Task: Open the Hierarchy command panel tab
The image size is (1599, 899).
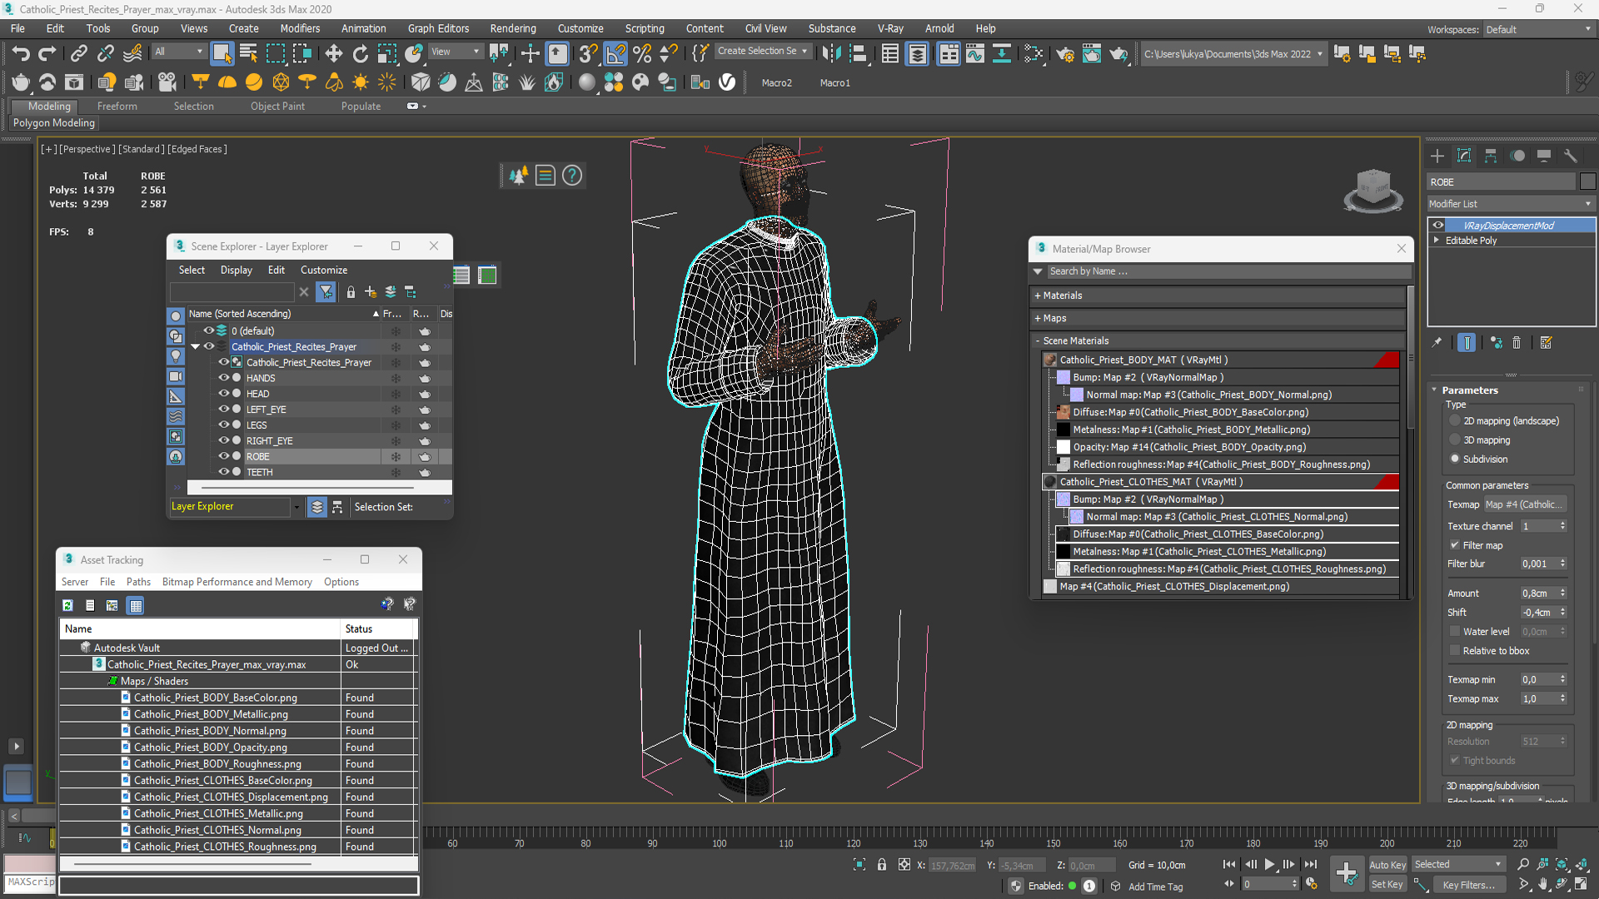Action: point(1491,156)
